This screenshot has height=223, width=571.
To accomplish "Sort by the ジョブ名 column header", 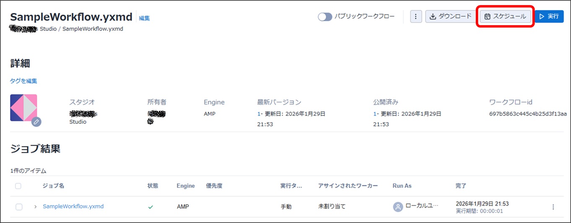I will (x=53, y=186).
